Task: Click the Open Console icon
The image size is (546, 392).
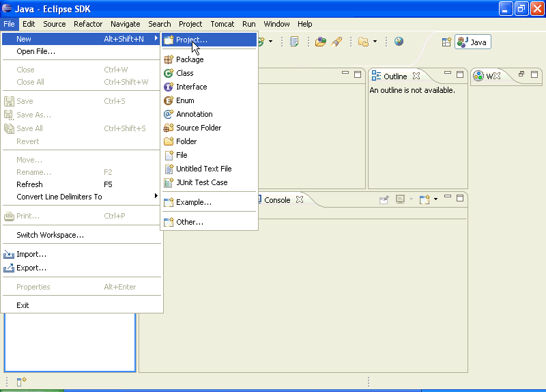Action: pos(425,199)
